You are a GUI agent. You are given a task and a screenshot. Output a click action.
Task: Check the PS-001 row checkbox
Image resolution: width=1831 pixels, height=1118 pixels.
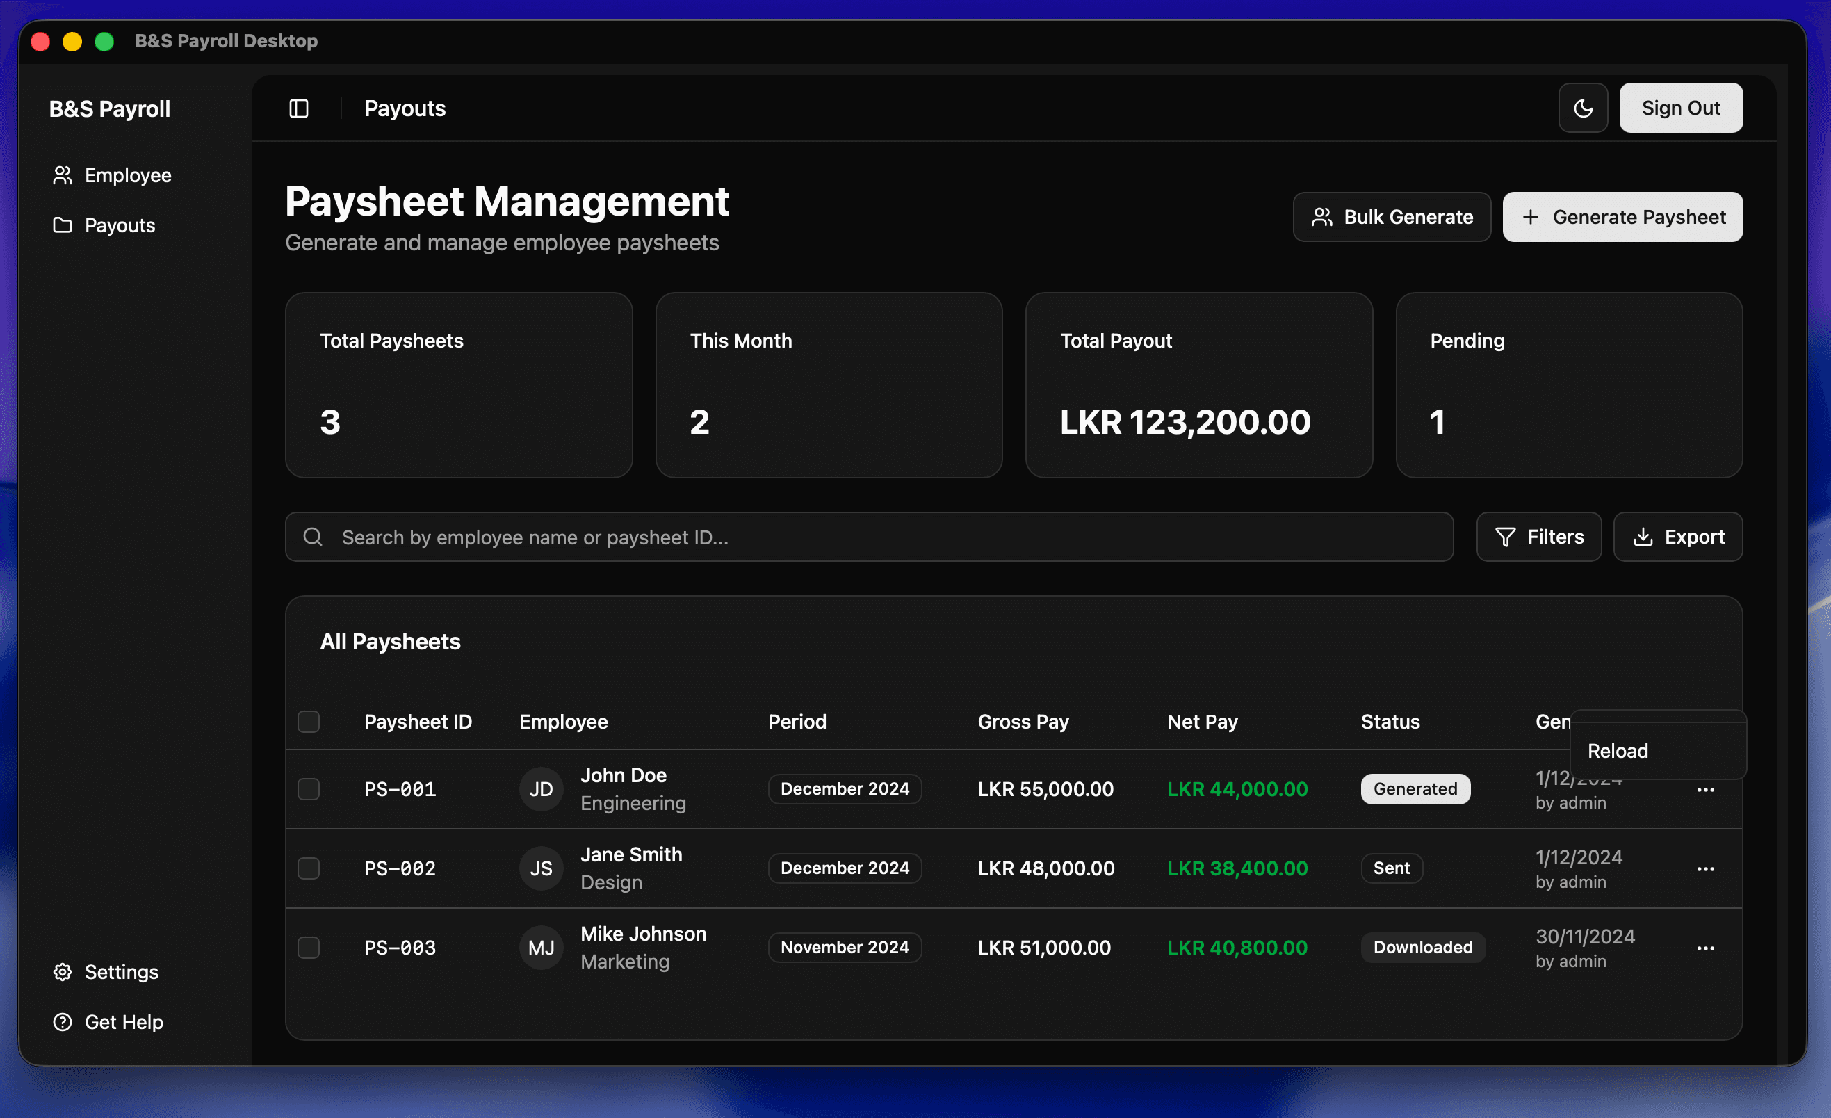tap(309, 789)
